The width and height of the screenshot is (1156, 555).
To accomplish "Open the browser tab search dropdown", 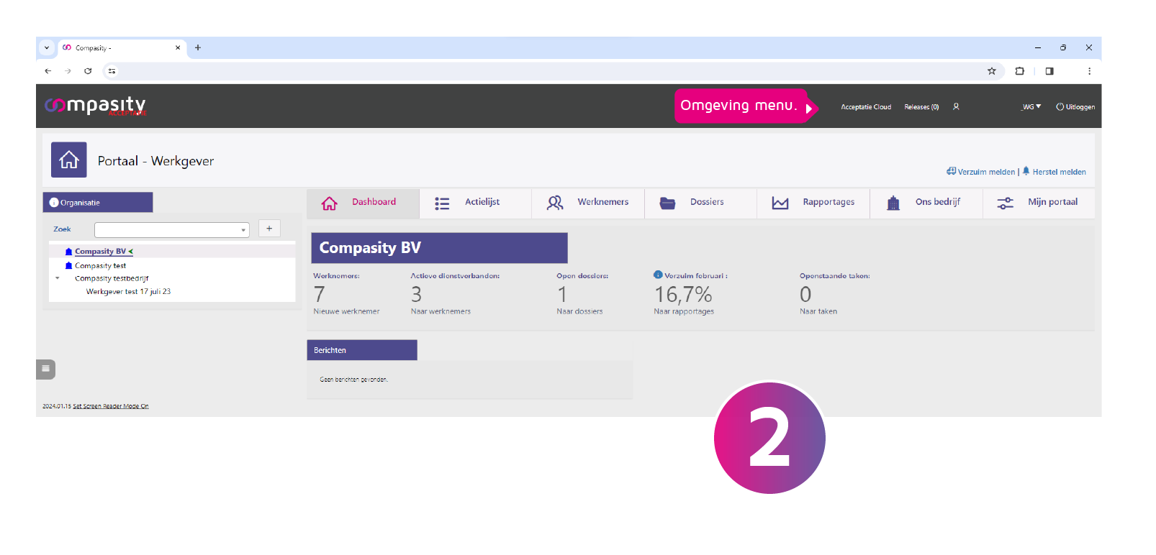I will coord(47,48).
